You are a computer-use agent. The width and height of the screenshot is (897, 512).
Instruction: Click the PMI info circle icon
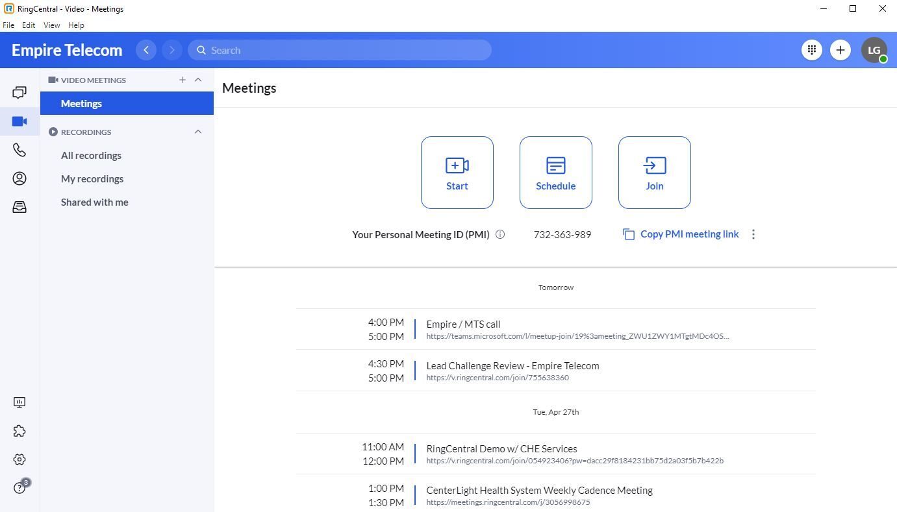click(x=500, y=235)
